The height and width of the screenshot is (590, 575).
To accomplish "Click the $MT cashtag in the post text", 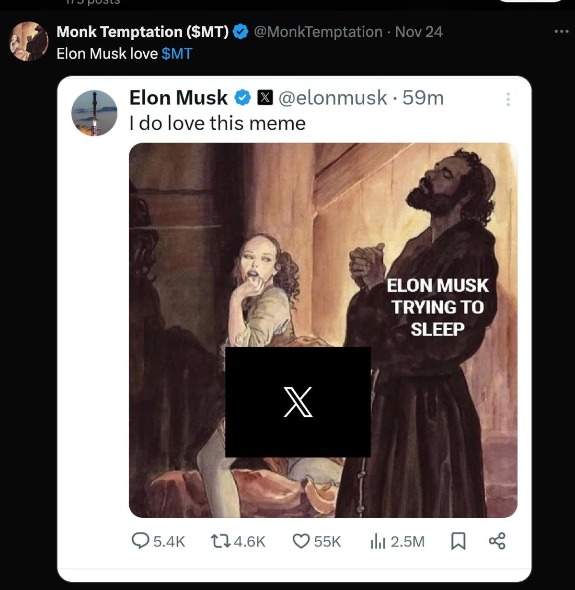I will [177, 54].
